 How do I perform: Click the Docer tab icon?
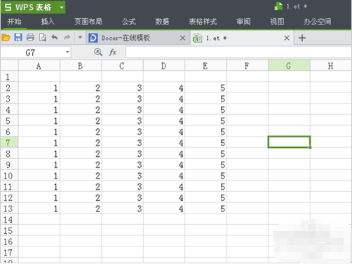(x=93, y=38)
